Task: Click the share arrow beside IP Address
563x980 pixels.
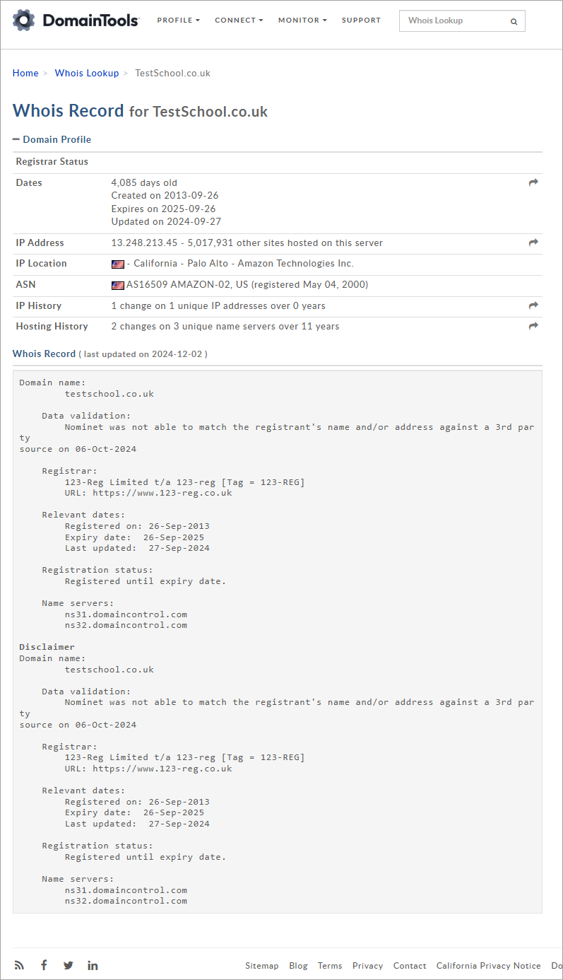Action: [x=533, y=243]
